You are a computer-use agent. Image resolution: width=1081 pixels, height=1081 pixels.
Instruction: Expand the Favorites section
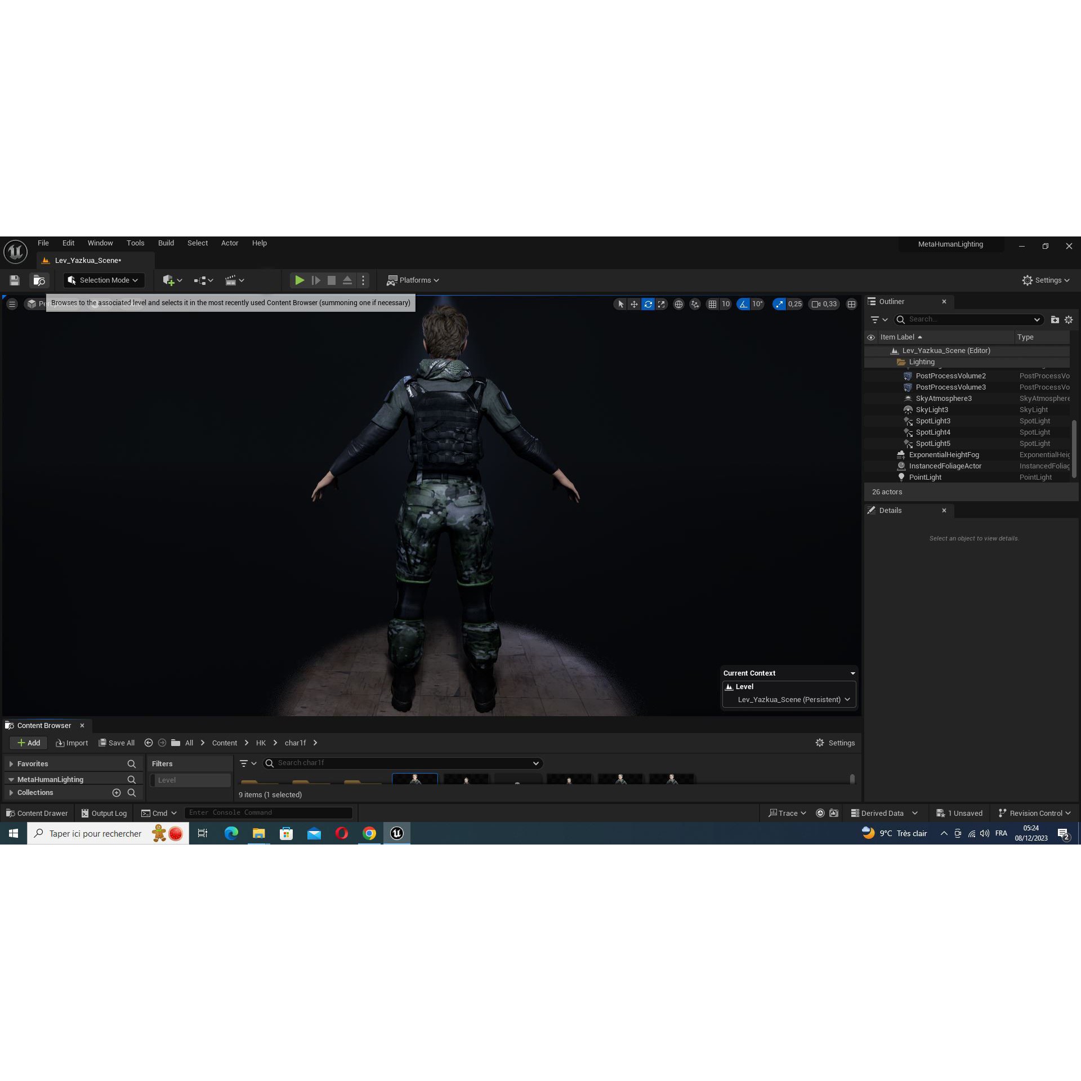point(11,763)
